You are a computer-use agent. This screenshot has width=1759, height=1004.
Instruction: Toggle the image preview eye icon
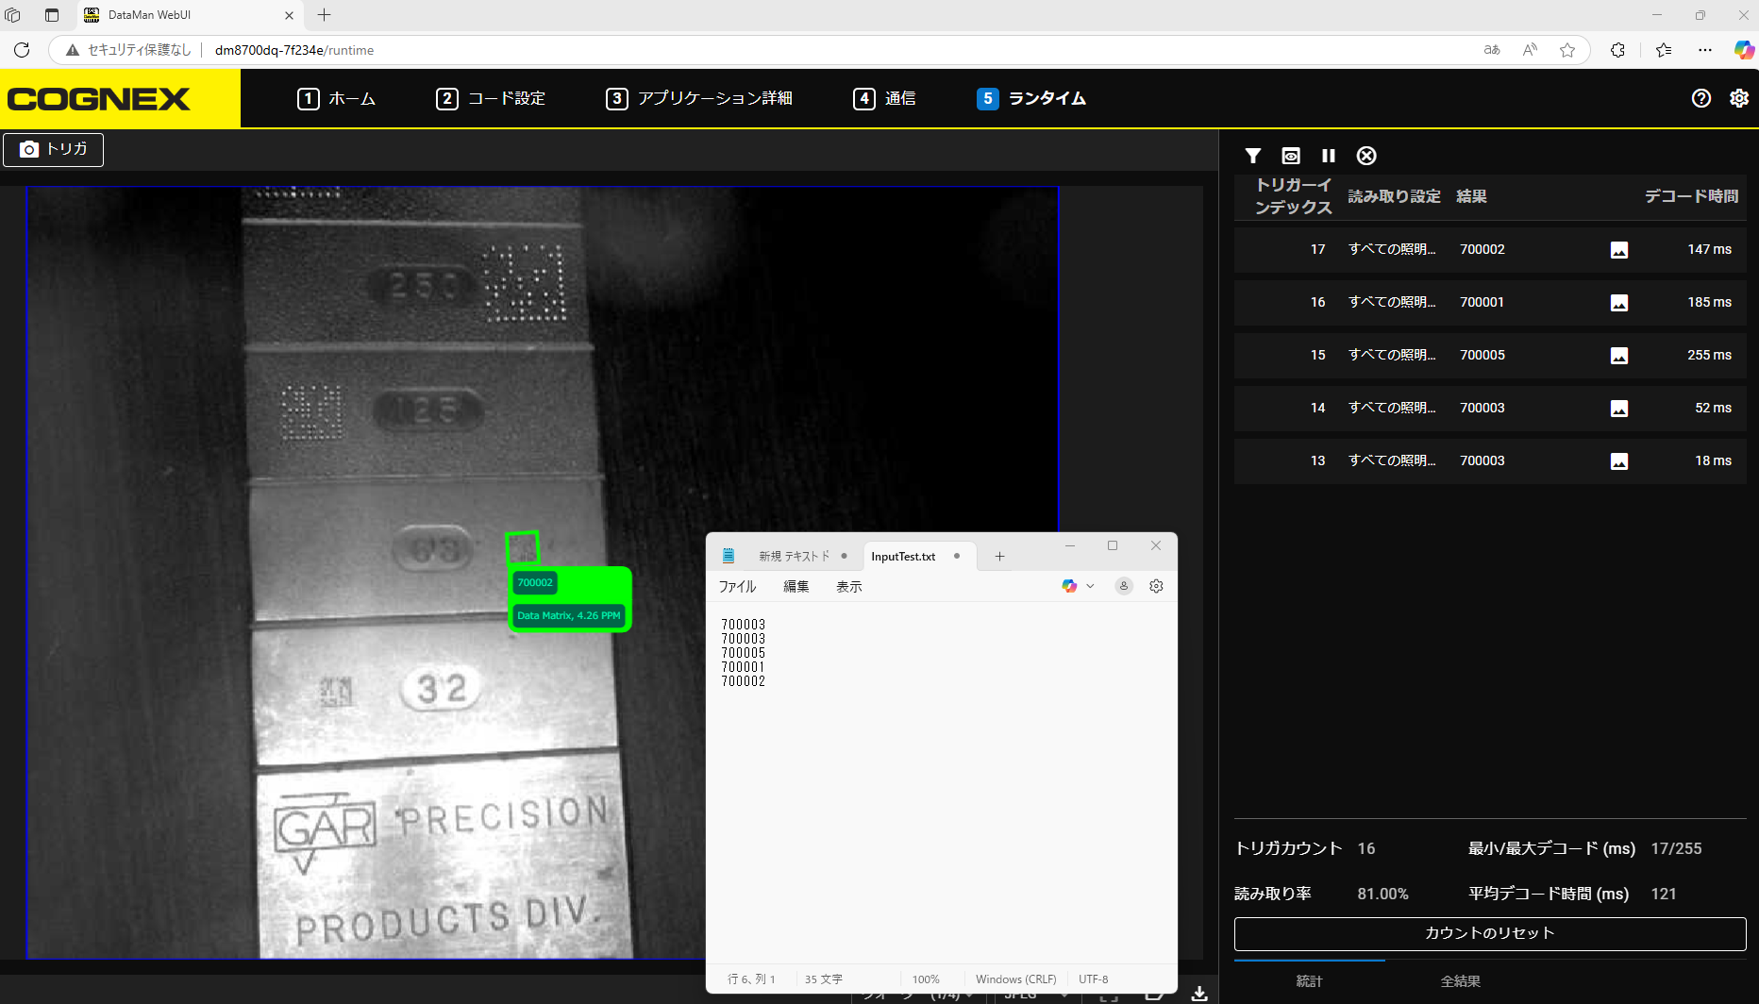(x=1291, y=156)
